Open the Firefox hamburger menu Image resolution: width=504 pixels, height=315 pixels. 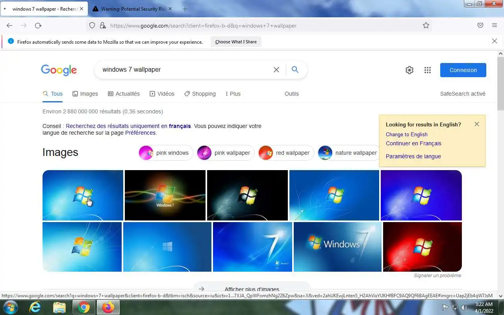click(495, 26)
